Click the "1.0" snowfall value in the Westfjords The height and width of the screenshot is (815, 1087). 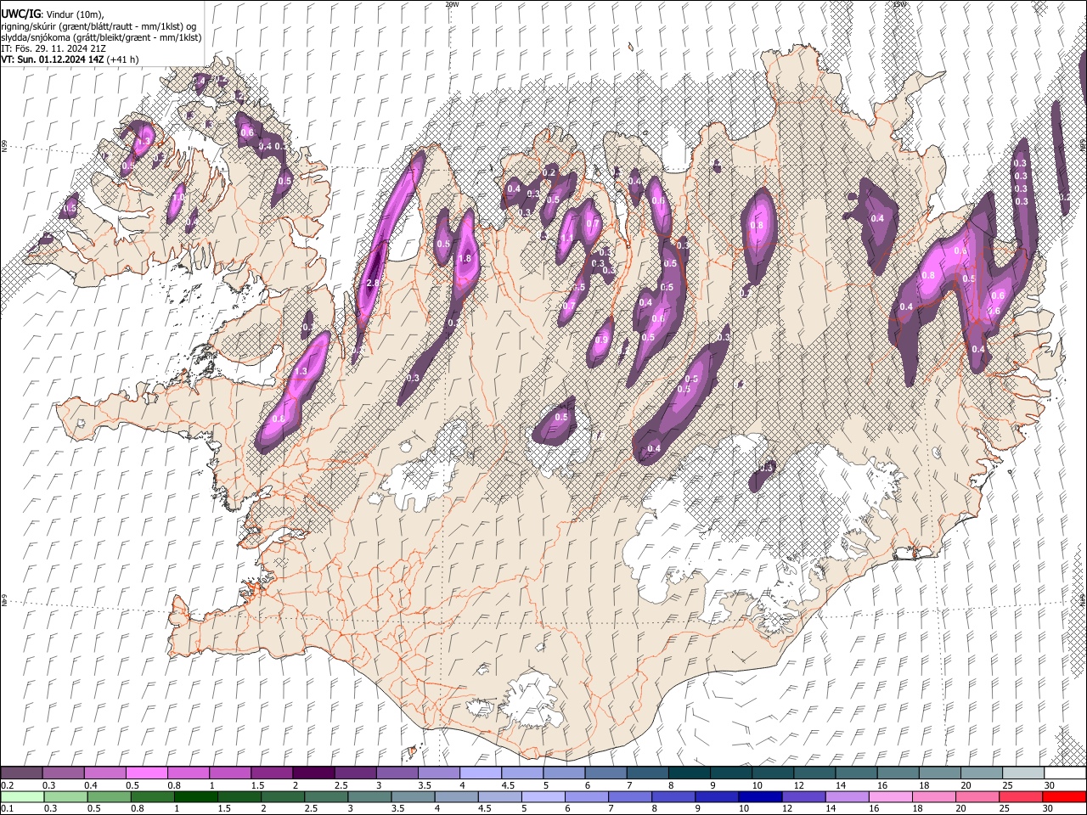pyautogui.click(x=177, y=197)
